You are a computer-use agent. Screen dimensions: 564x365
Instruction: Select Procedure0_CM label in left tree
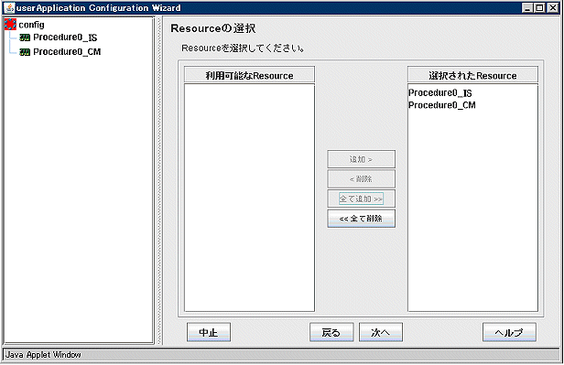pos(67,52)
